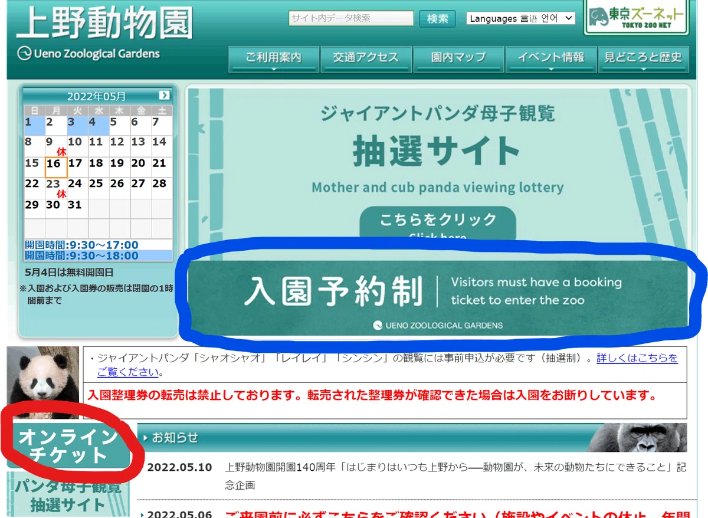Screen dimensions: 708x518
Task: Click the 開園時間:9:30～17:00 legend row
Action: (x=99, y=245)
